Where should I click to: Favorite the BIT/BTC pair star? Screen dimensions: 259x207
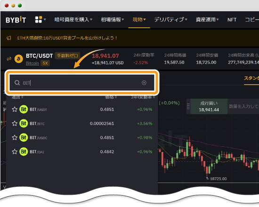(15, 123)
